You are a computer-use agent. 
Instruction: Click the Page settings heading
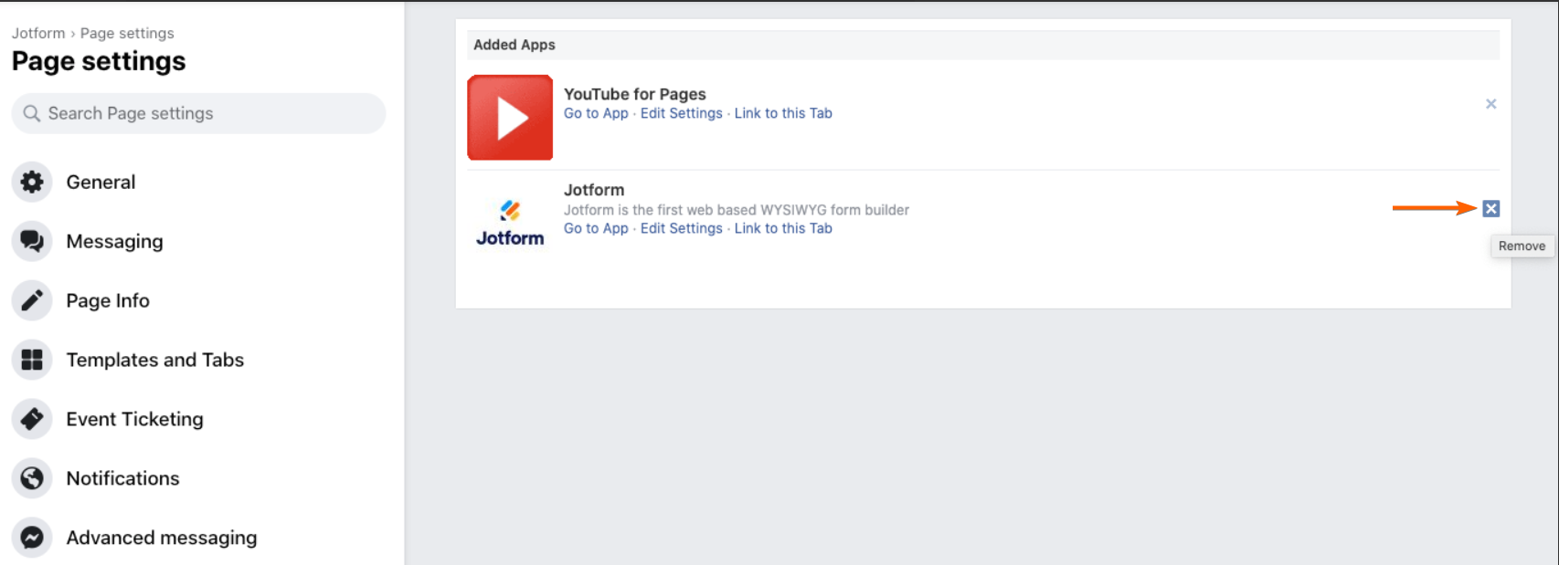click(99, 61)
